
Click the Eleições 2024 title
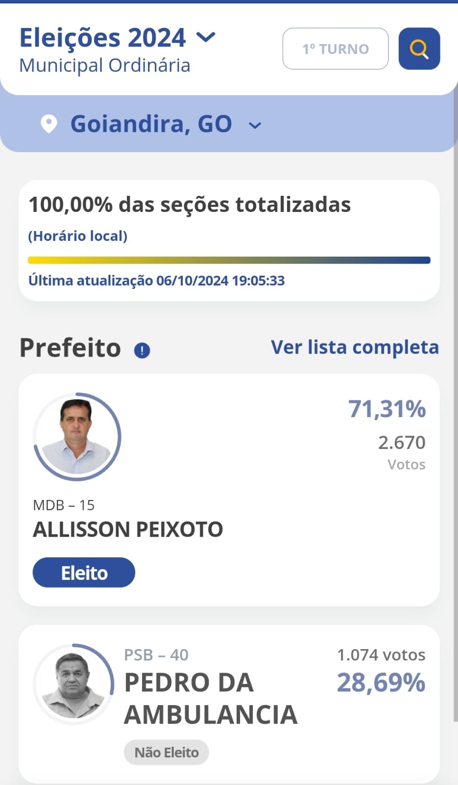click(103, 38)
